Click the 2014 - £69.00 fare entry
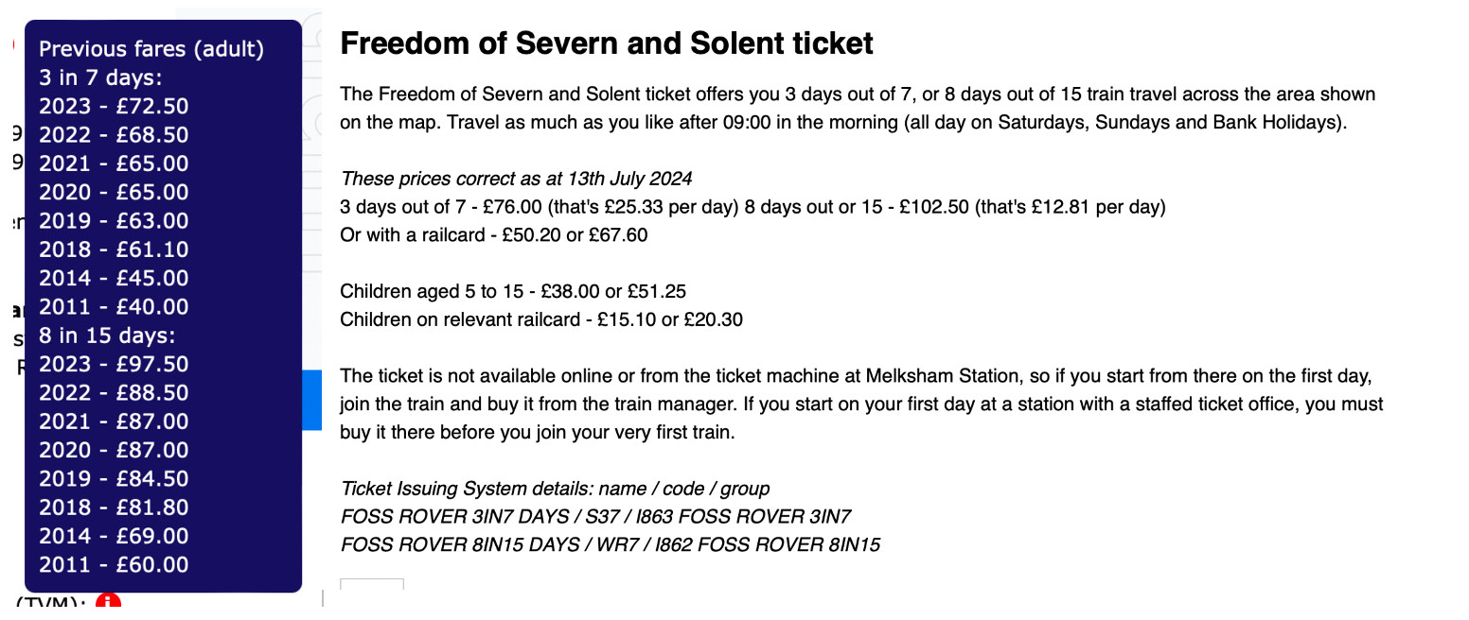 tap(114, 536)
